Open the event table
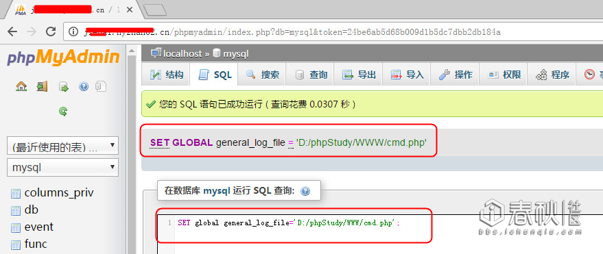 point(39,227)
